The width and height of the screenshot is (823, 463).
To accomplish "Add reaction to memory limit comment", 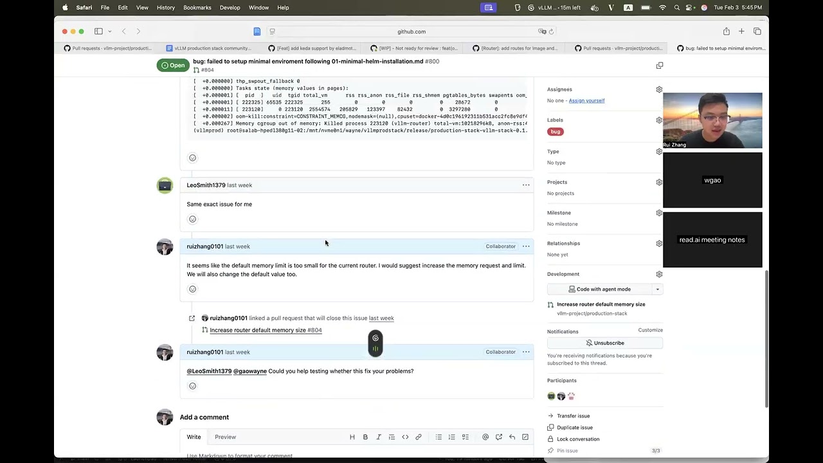I will coord(192,289).
